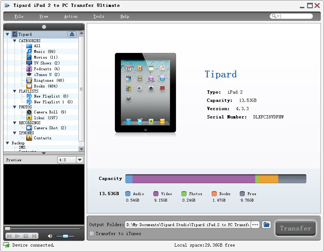Viewport: 324px width, 252px height.
Task: Click the eject device icon next to Tipard
Action: [x=72, y=34]
